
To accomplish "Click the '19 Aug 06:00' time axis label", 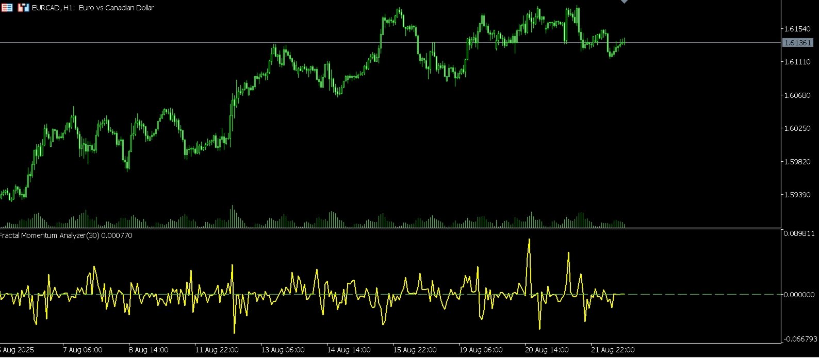I will click(481, 350).
